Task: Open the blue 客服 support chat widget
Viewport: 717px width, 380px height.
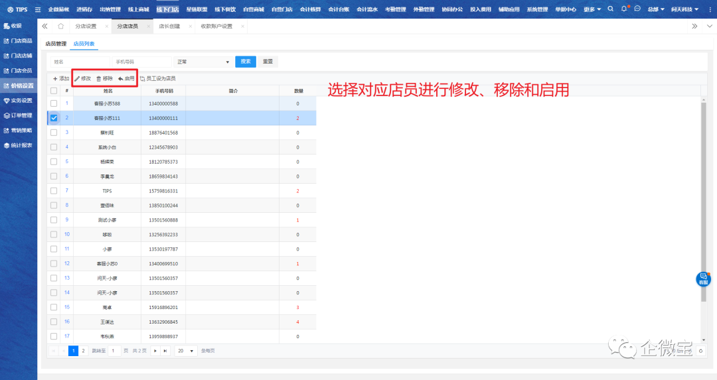Action: coord(703,279)
